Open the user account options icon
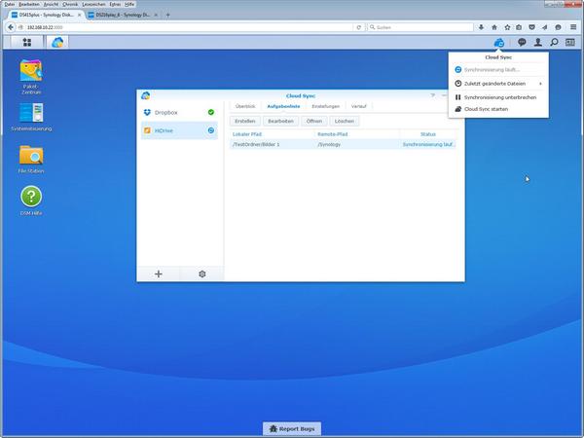The height and width of the screenshot is (438, 584). [538, 42]
